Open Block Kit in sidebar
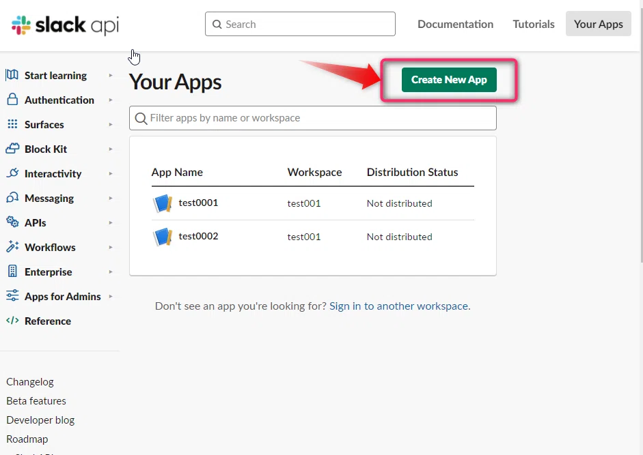This screenshot has width=643, height=455. tap(46, 149)
